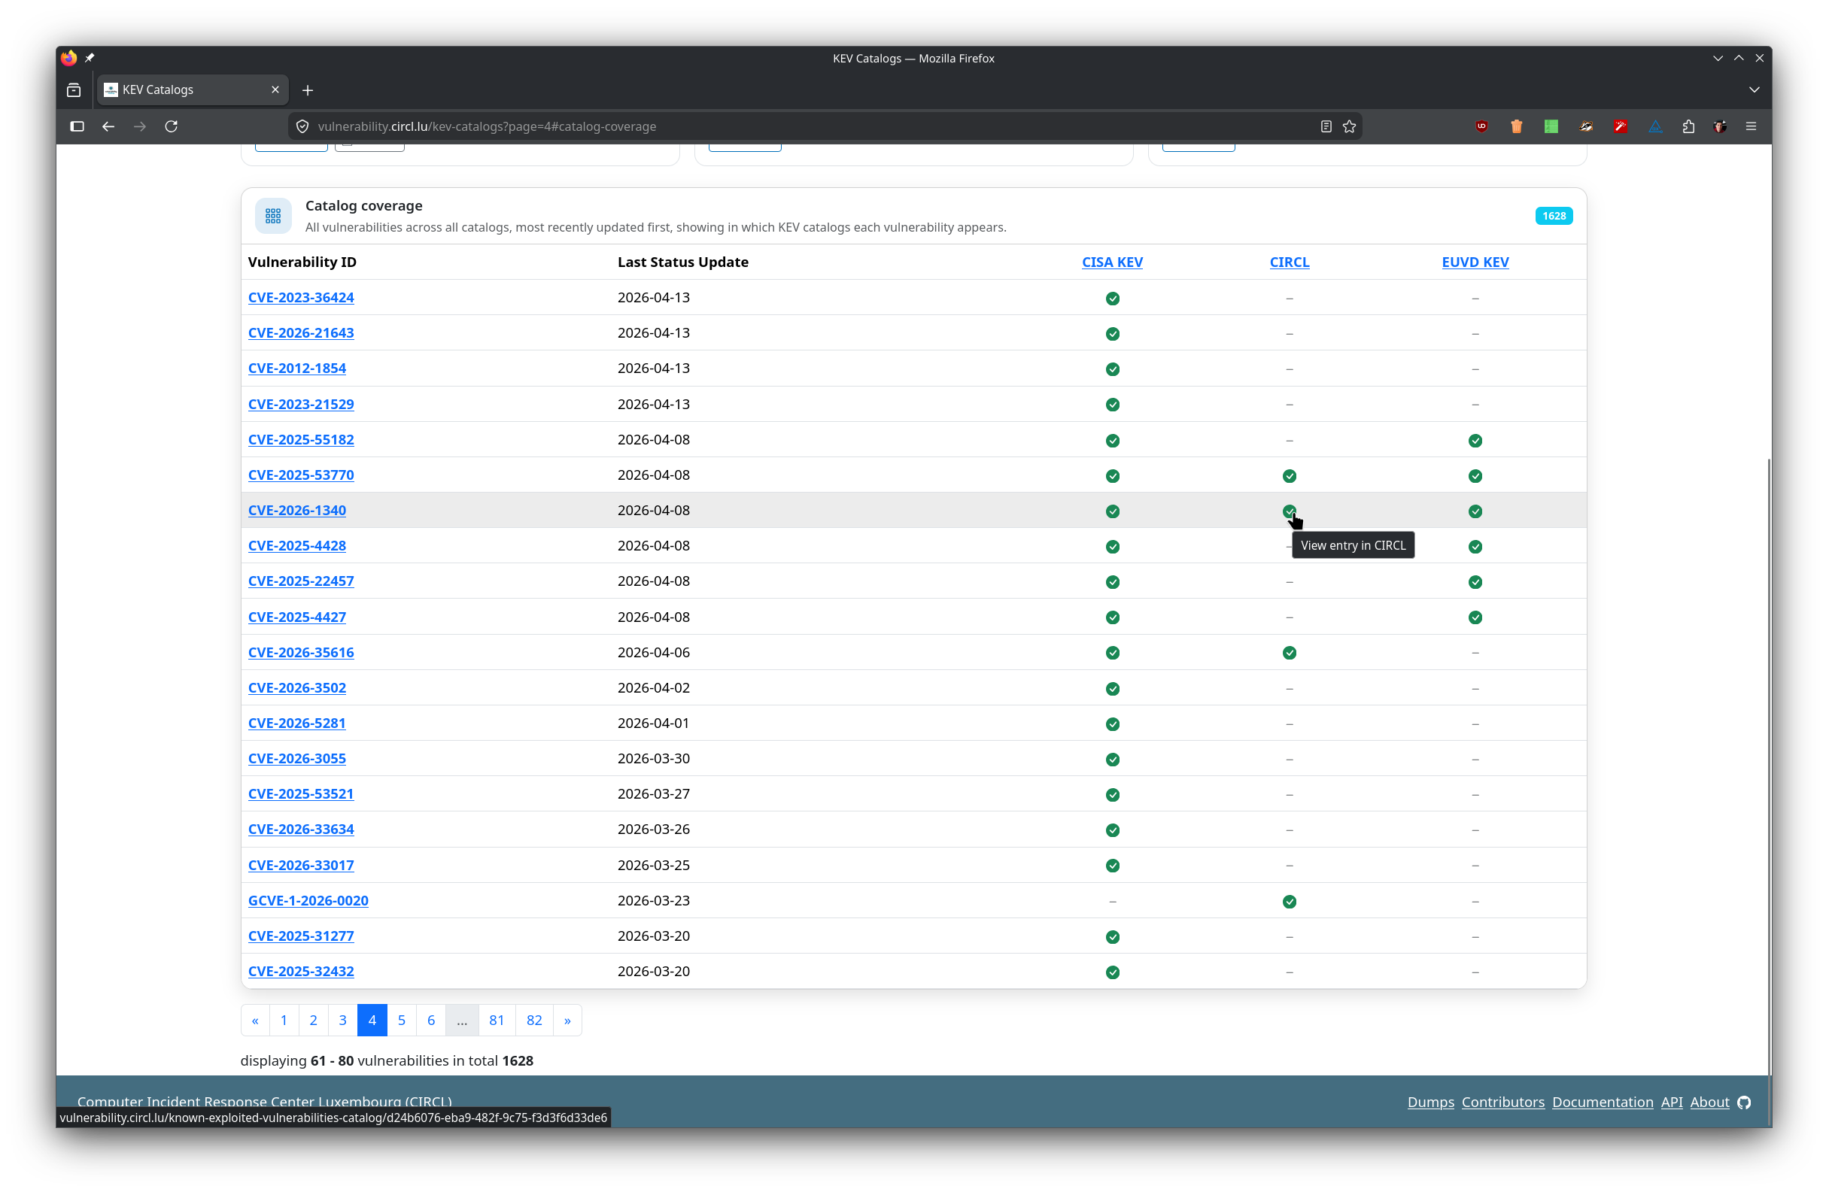This screenshot has width=1829, height=1195.
Task: Open CVE-2026-33634 vulnerability link
Action: [300, 829]
